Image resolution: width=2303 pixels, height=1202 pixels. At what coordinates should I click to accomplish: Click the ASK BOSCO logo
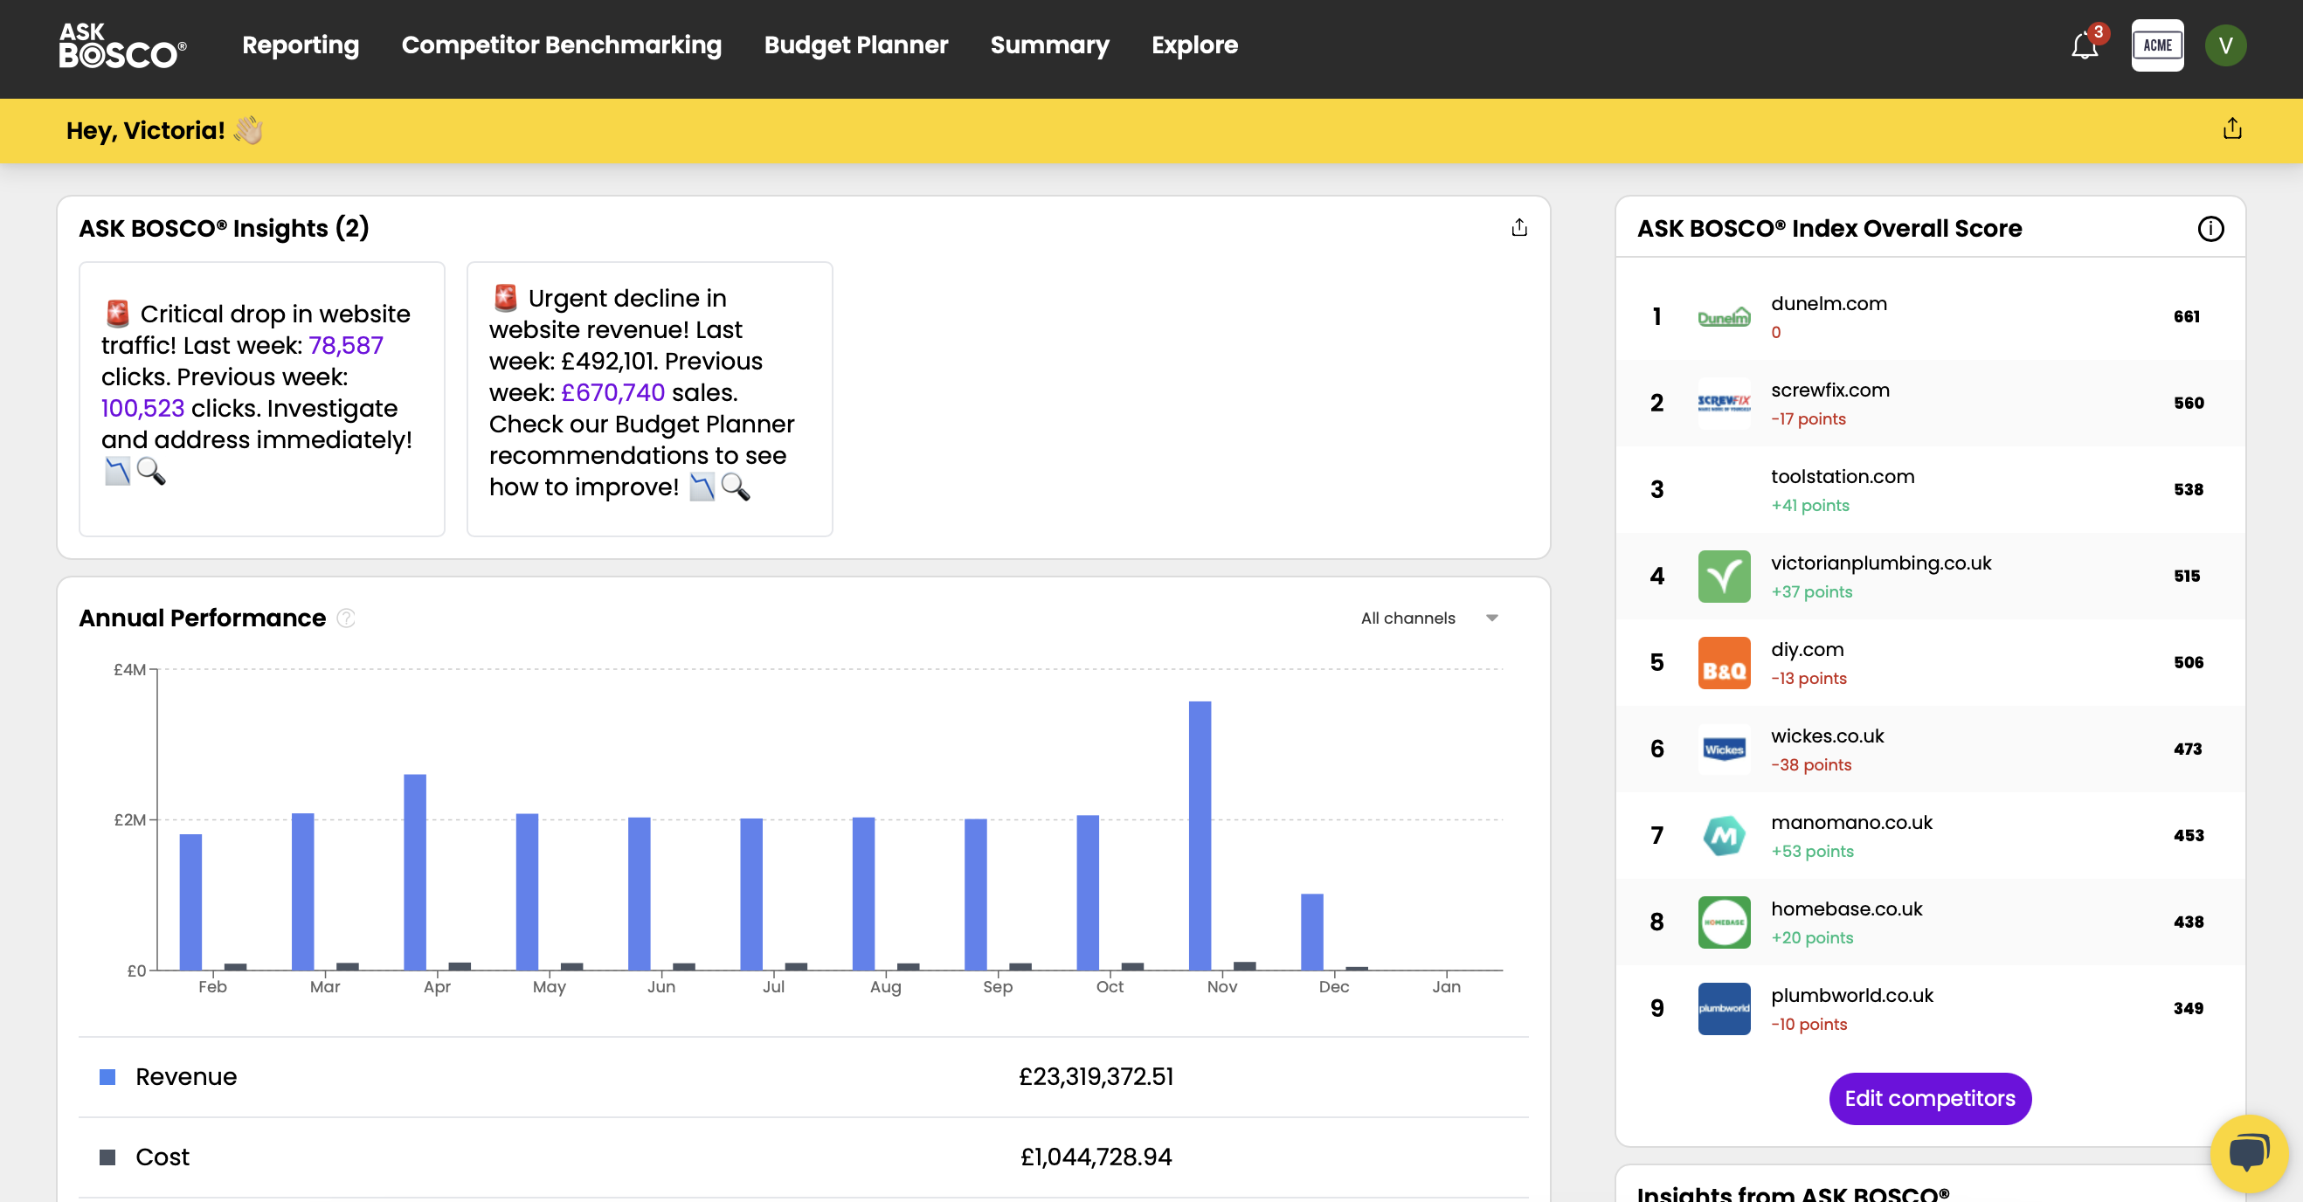point(121,46)
